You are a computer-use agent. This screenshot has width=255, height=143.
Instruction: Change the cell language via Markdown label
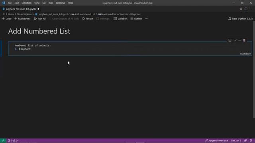[245, 54]
